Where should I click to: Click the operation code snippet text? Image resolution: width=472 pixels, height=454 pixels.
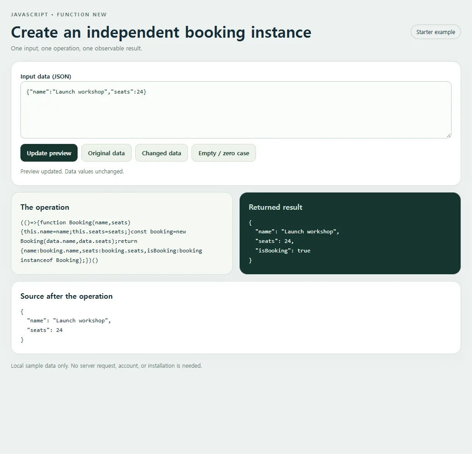[x=111, y=241]
